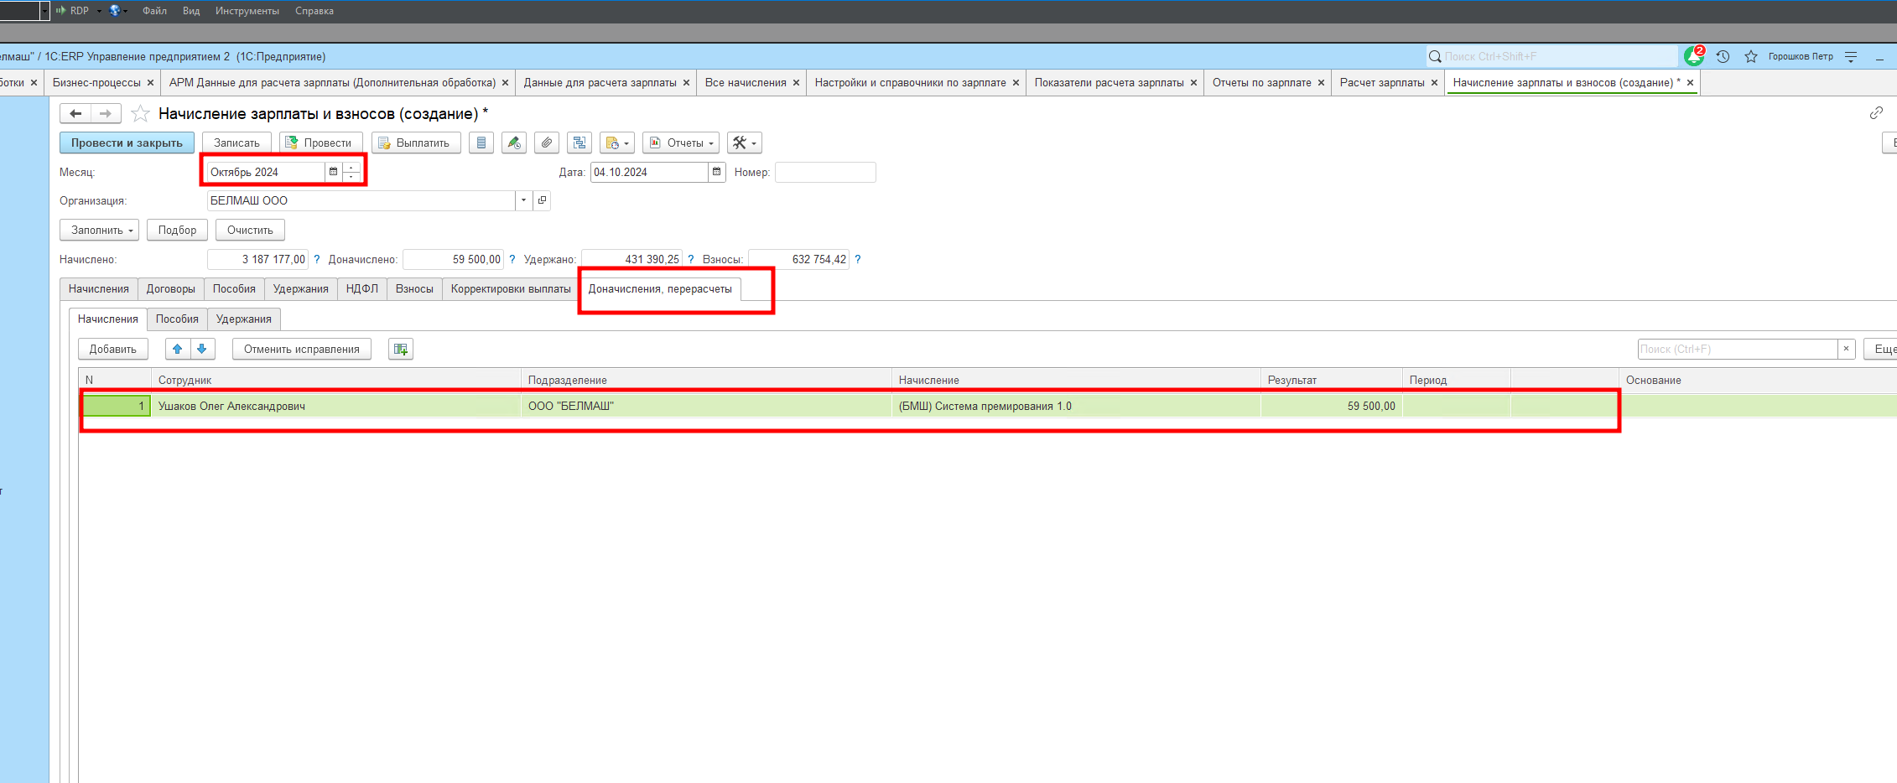The image size is (1897, 783).
Task: Open the Корректировки выплаты tab
Action: (x=510, y=289)
